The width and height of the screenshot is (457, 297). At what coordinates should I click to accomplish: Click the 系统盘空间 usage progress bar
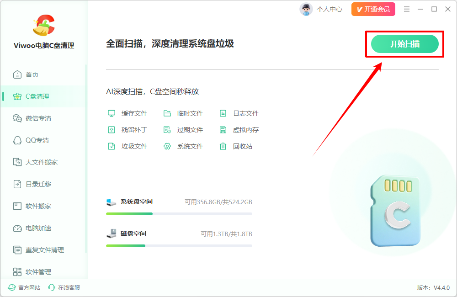click(x=179, y=214)
